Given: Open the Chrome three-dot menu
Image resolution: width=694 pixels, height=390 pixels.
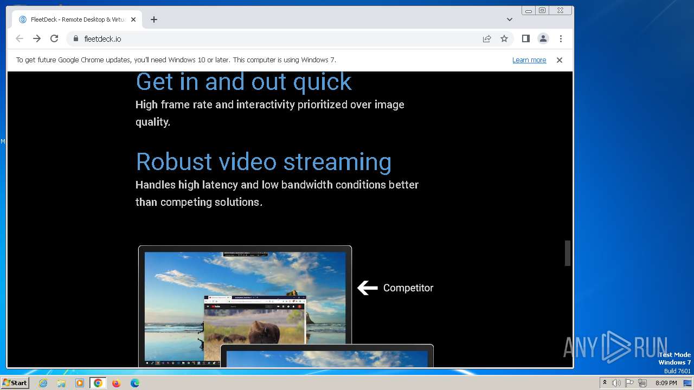Looking at the screenshot, I should click(x=561, y=38).
